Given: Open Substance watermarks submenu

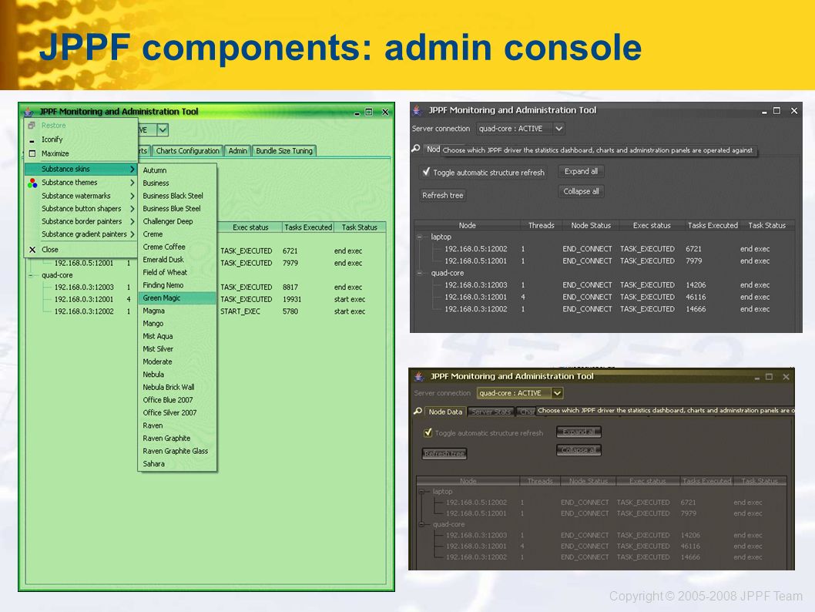Looking at the screenshot, I should click(81, 196).
